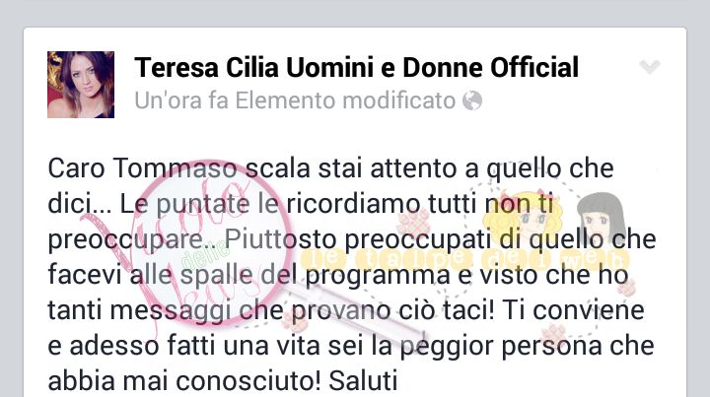
Task: Click the globe public audience icon
Action: tap(472, 100)
